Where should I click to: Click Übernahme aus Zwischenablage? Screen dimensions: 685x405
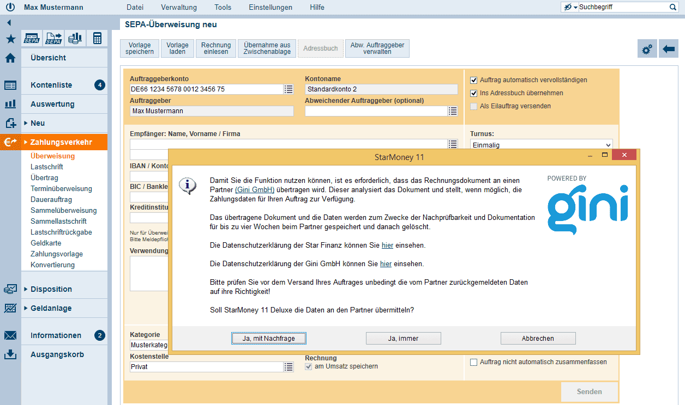pyautogui.click(x=267, y=48)
